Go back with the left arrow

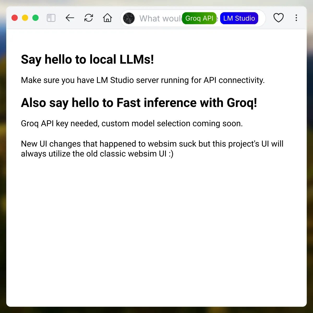tap(70, 18)
